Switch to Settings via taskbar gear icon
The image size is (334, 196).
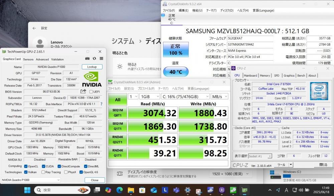click(188, 190)
